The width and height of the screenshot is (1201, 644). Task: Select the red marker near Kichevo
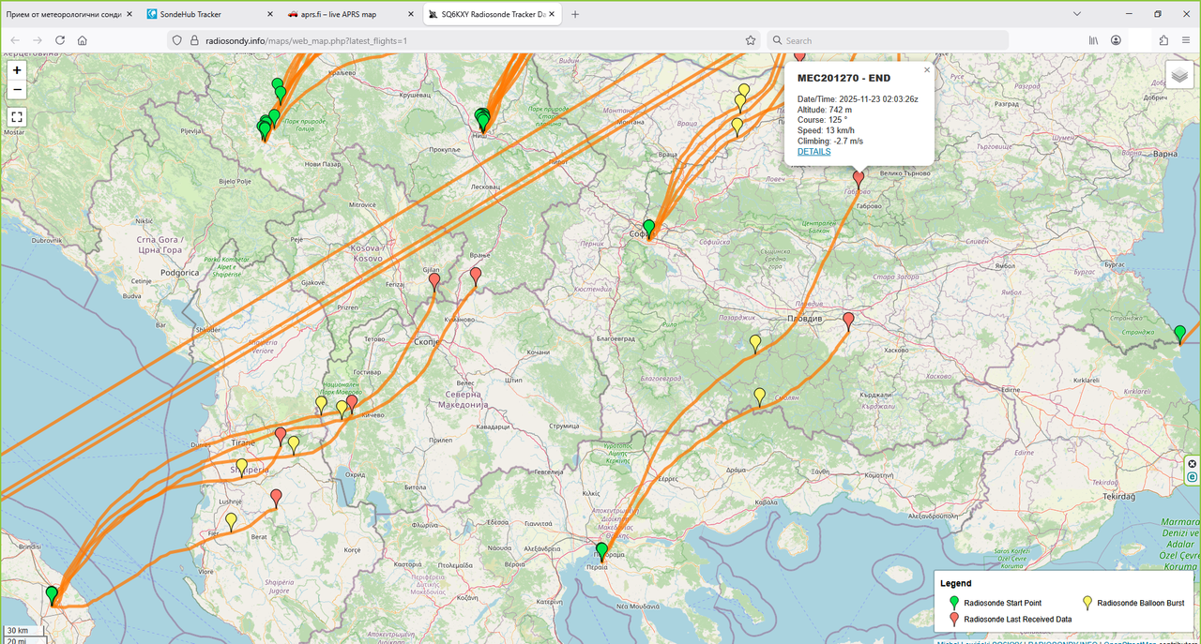point(352,403)
